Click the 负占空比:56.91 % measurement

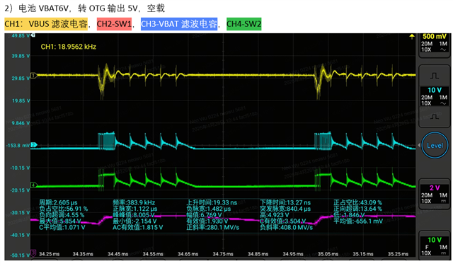64,209
